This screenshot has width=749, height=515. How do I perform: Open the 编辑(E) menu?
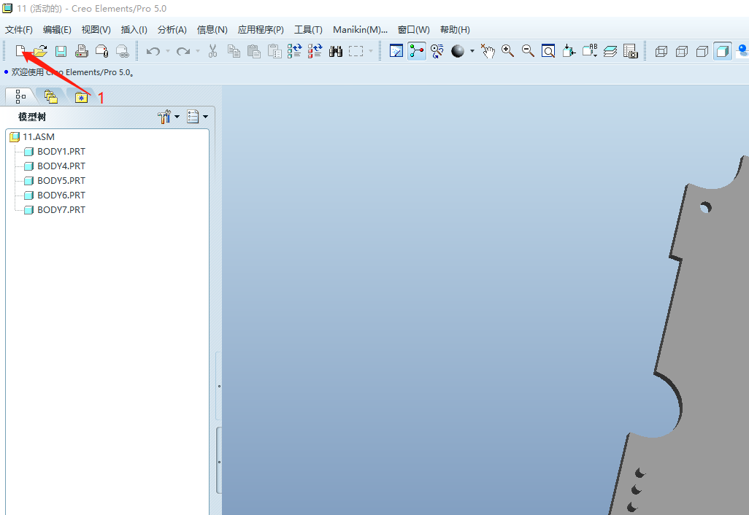(x=57, y=30)
